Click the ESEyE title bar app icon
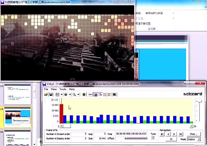Screen dimensions: 207x146 [44, 84]
